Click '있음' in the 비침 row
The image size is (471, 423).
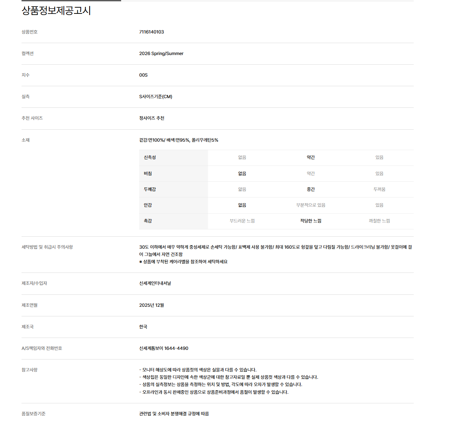[379, 174]
